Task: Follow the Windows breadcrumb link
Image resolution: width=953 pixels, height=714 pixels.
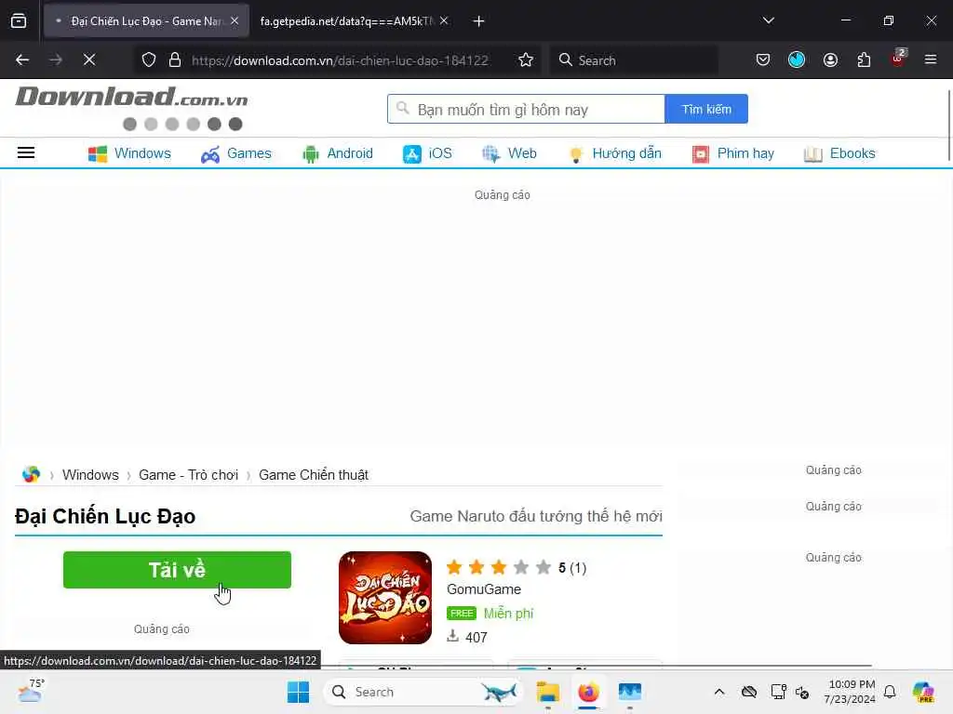Action: (90, 475)
